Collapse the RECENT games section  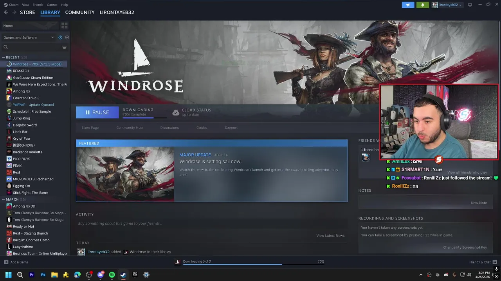point(4,57)
